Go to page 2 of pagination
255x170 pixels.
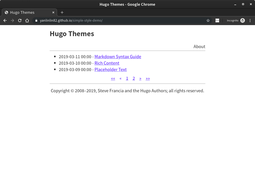coord(134,79)
